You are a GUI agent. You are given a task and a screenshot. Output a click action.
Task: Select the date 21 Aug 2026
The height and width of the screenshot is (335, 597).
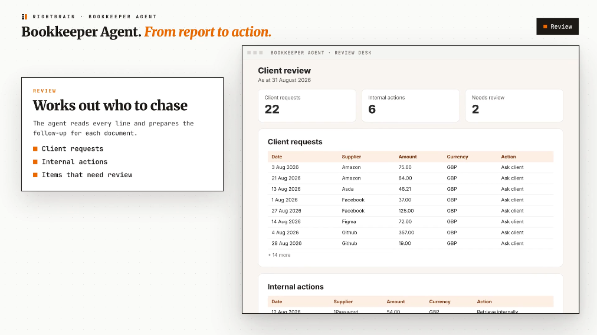(286, 178)
